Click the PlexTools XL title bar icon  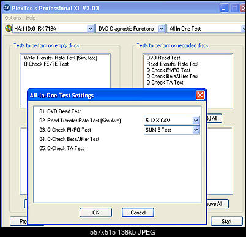point(7,8)
